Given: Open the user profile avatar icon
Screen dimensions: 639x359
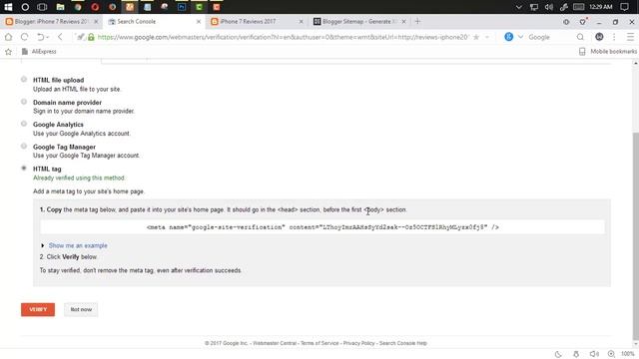Looking at the screenshot, I should tap(599, 37).
